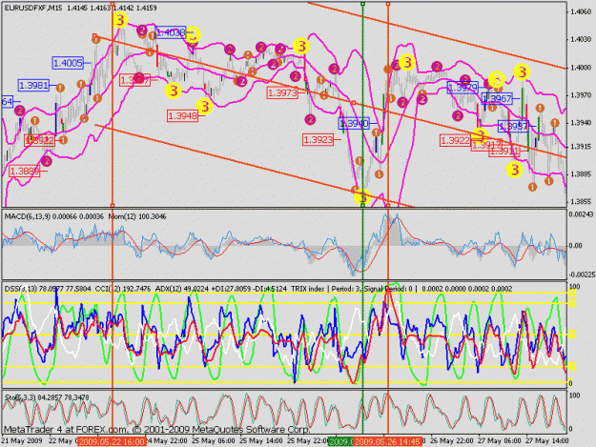
Task: Click the CCI(12) 192.7476 indicator label
Action: pyautogui.click(x=123, y=289)
